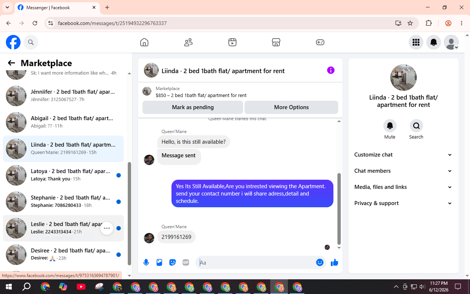Attach a photo with image icon
Image resolution: width=470 pixels, height=294 pixels.
(x=159, y=262)
